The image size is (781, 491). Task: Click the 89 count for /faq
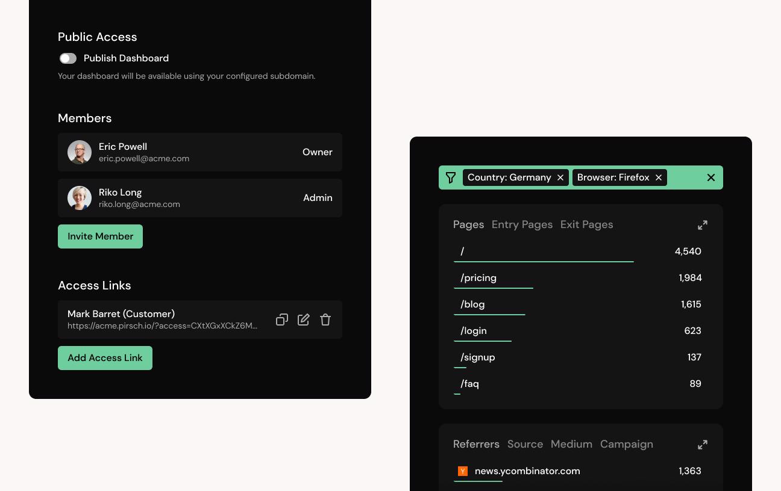pos(695,384)
